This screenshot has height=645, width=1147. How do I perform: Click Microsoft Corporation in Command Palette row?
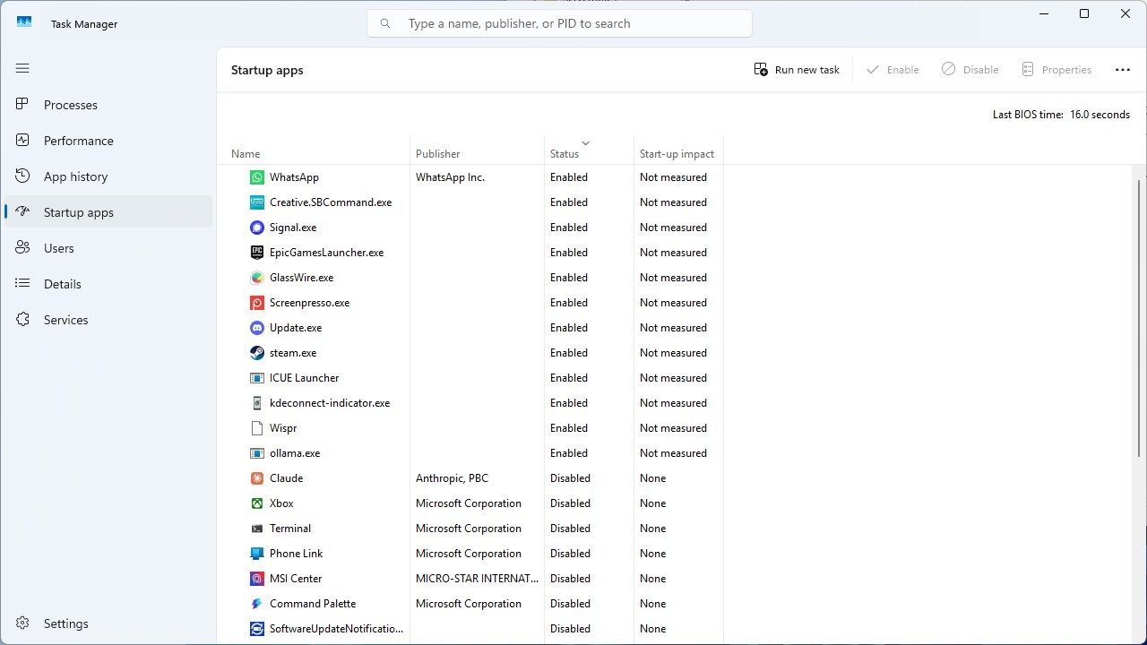pos(469,604)
